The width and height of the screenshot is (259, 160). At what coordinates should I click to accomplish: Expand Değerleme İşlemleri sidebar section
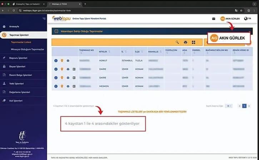point(20,92)
